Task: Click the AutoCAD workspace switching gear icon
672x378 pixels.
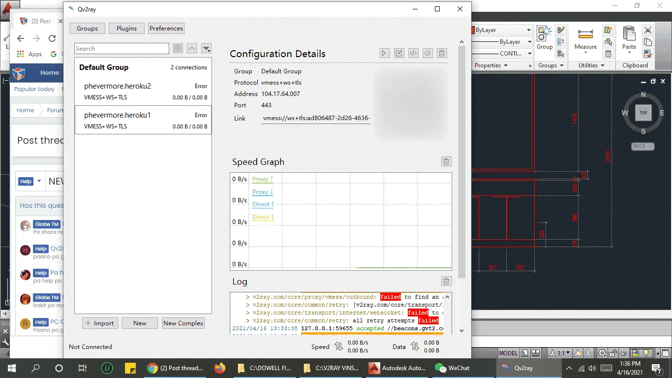Action: [x=602, y=353]
